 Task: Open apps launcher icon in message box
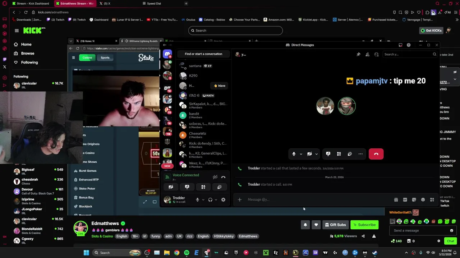432,200
